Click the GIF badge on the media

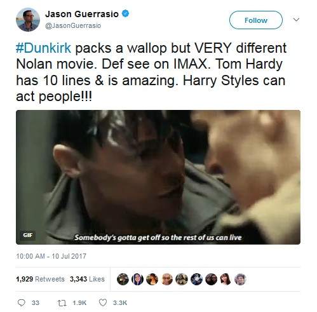[27, 235]
